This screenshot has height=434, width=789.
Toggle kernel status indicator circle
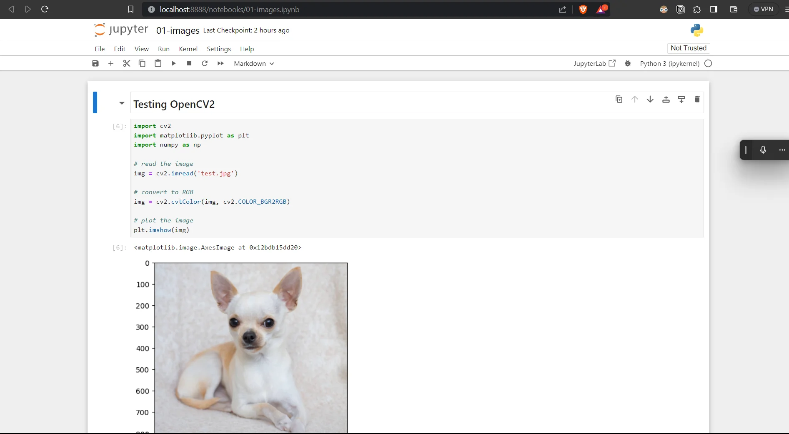[708, 63]
